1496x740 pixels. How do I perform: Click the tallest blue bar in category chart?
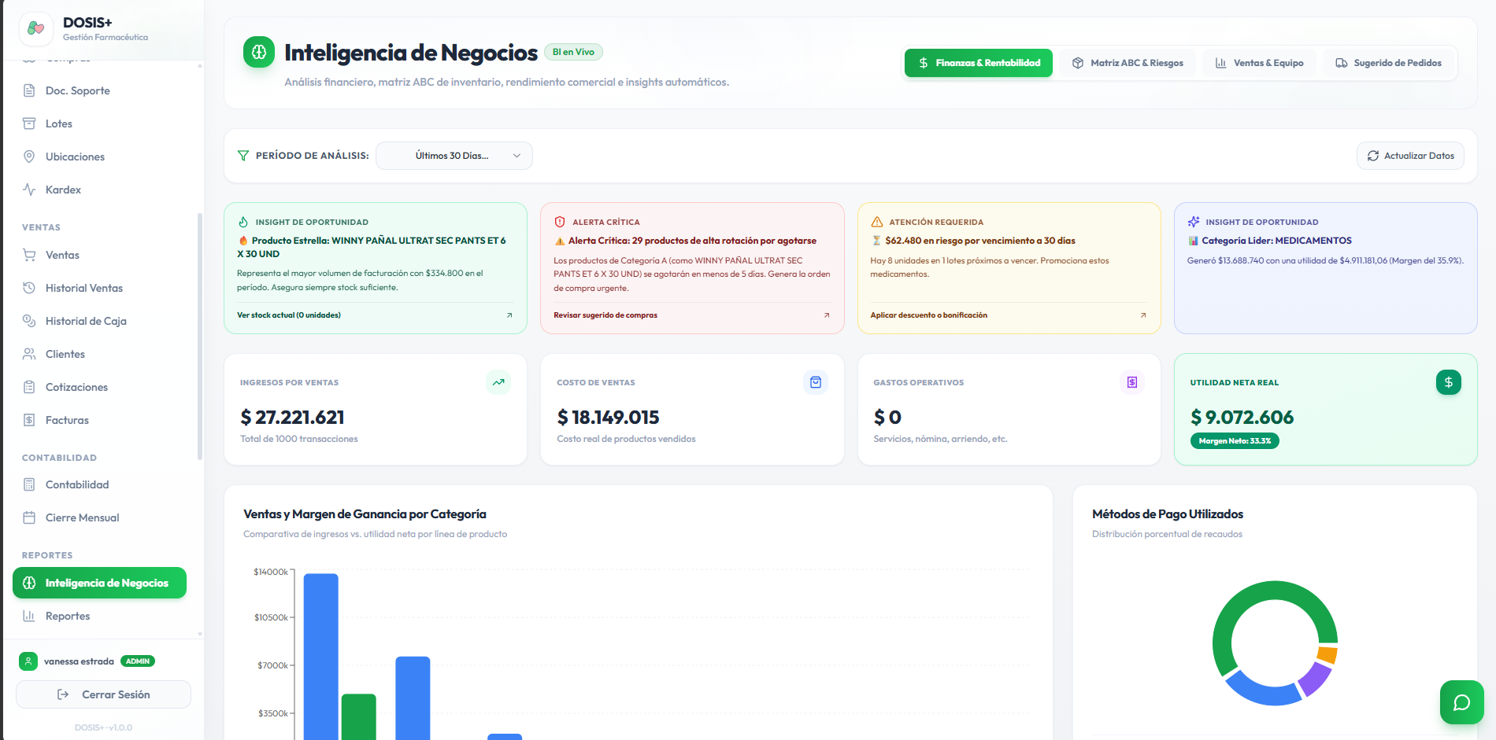[x=321, y=657]
